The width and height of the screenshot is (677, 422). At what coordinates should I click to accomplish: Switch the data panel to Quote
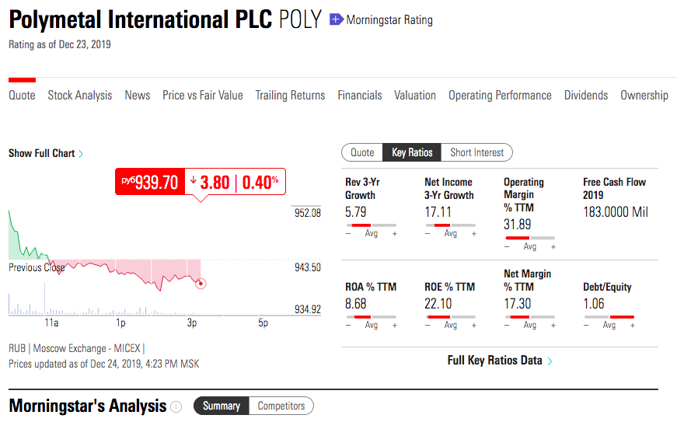(362, 152)
